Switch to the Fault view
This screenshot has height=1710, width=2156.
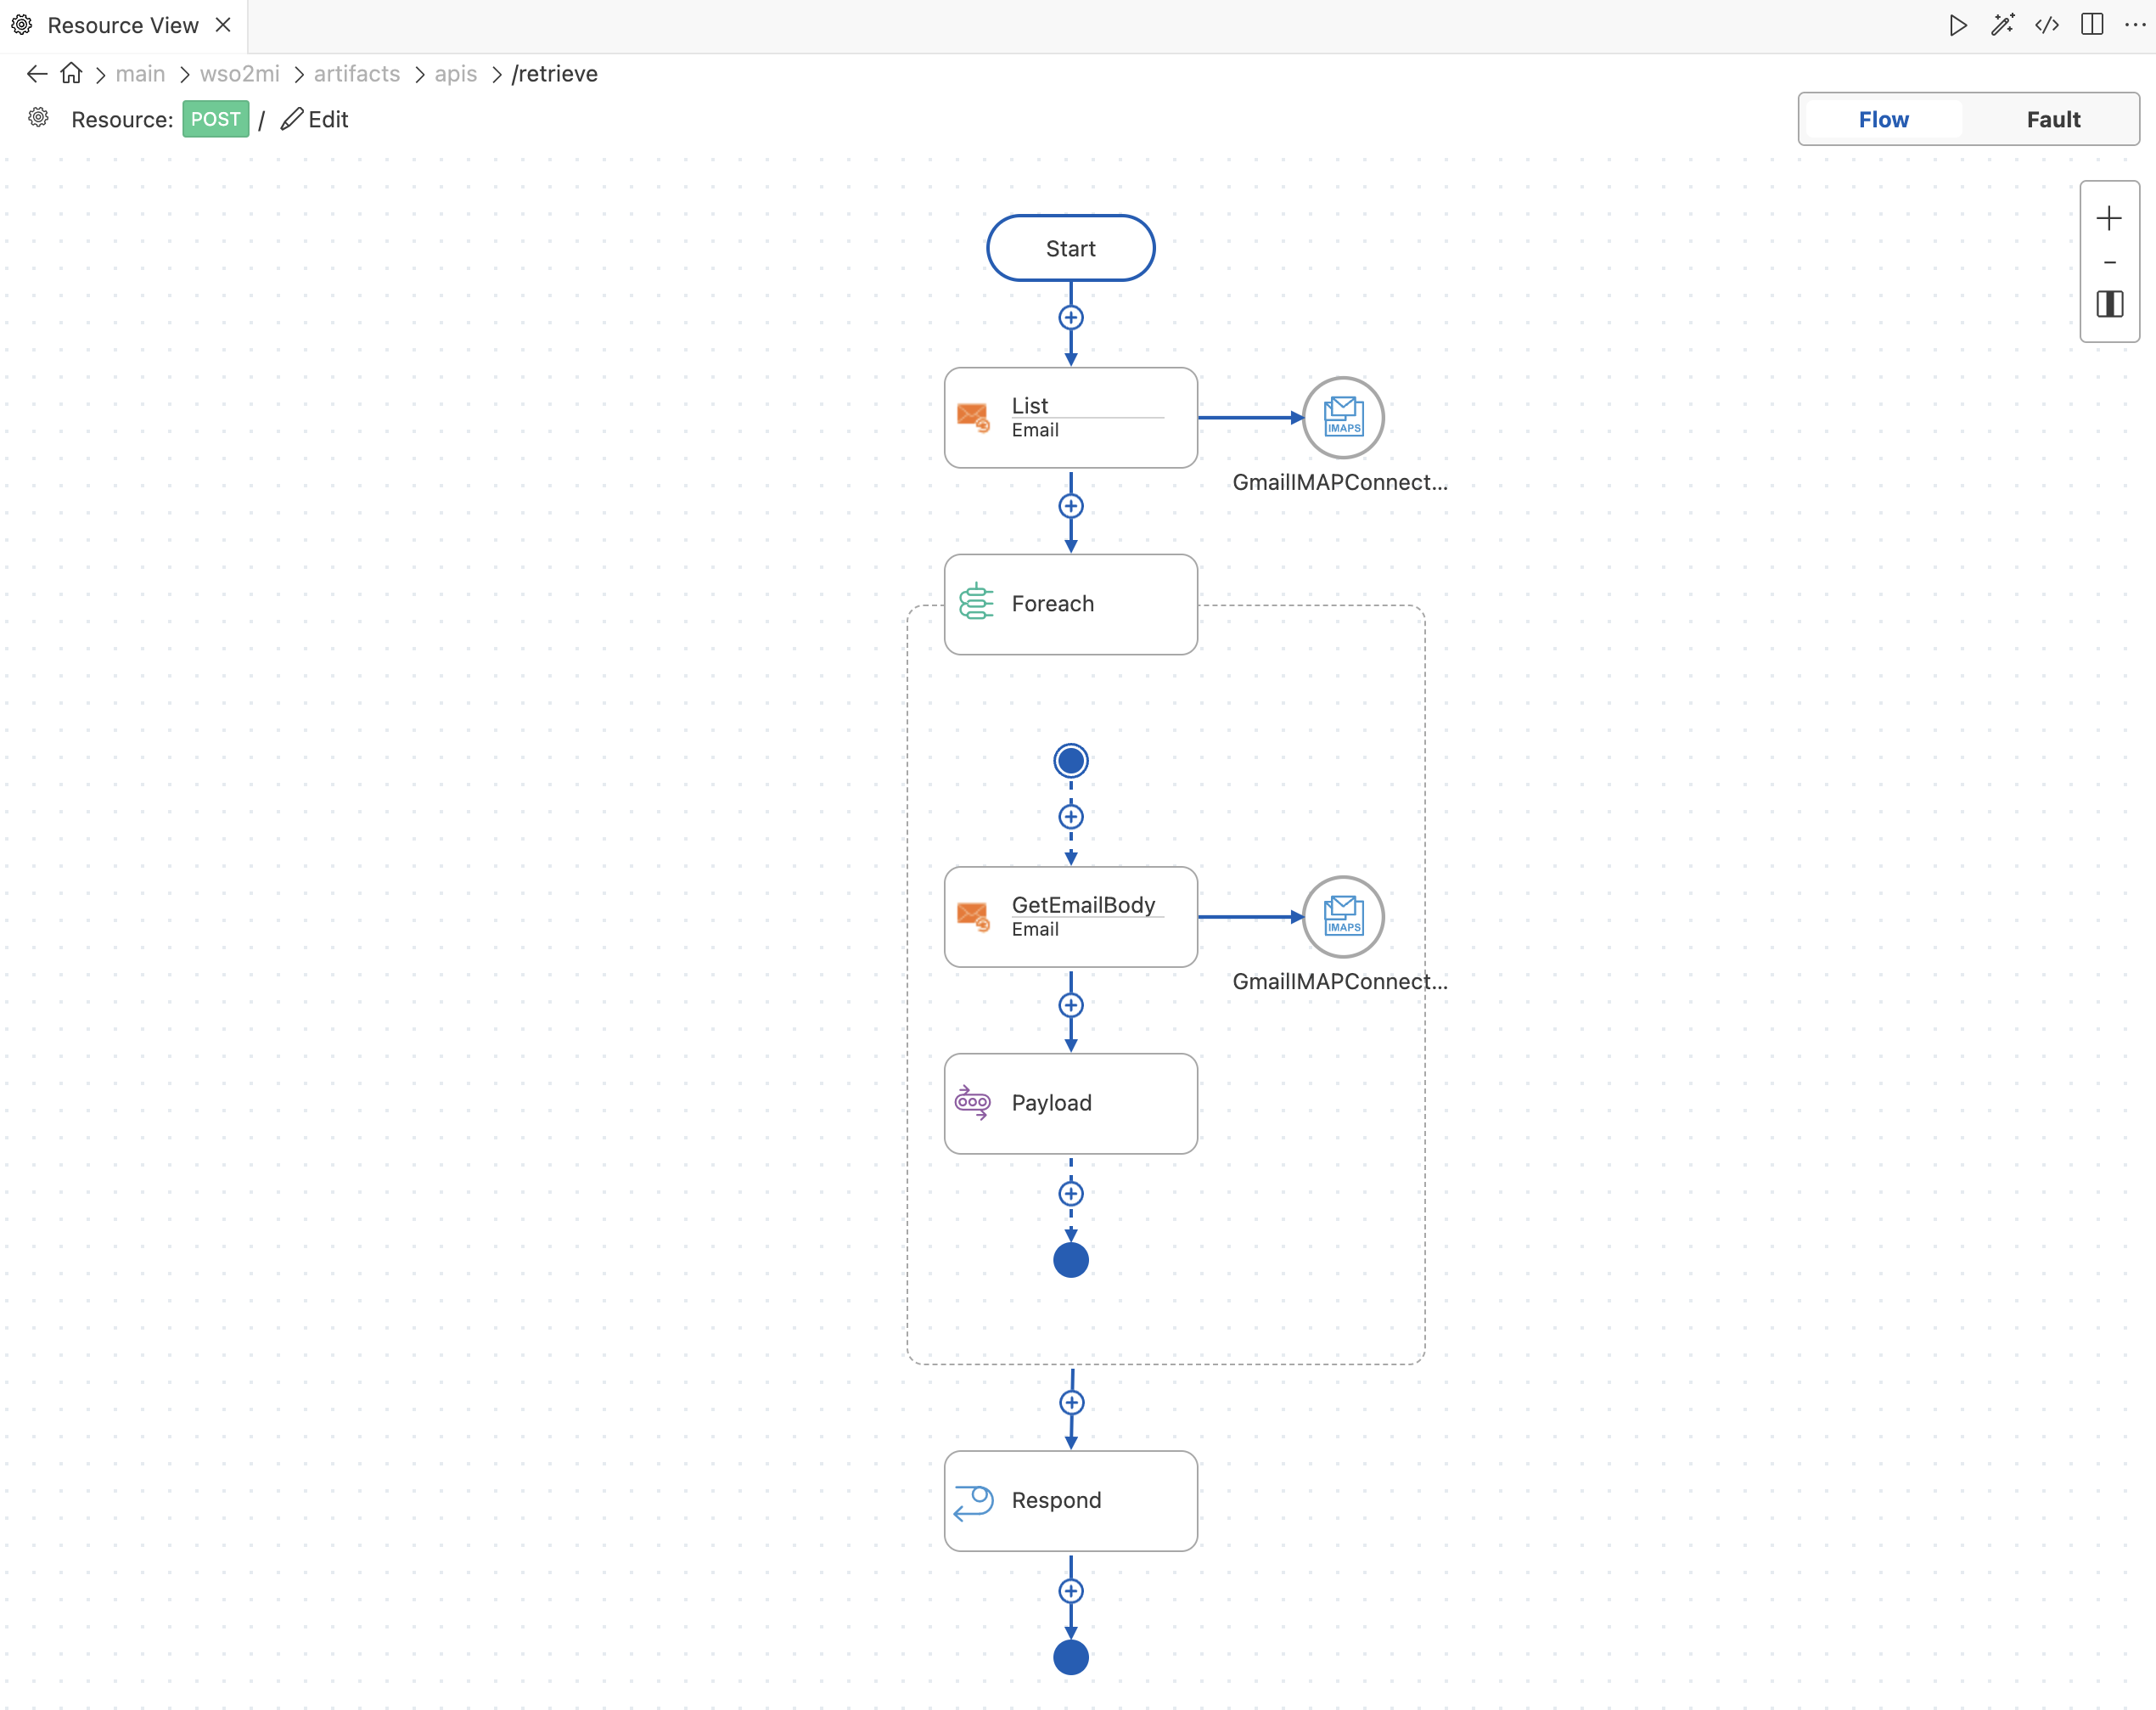[2053, 119]
